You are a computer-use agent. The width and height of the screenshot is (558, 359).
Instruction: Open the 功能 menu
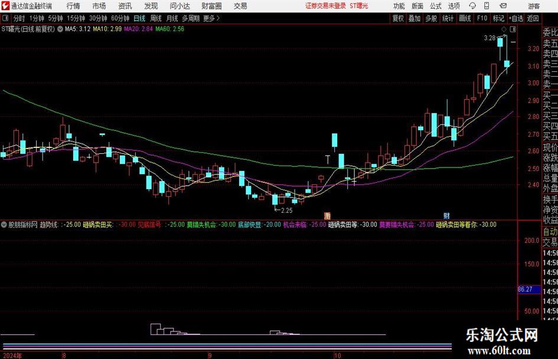point(399,6)
